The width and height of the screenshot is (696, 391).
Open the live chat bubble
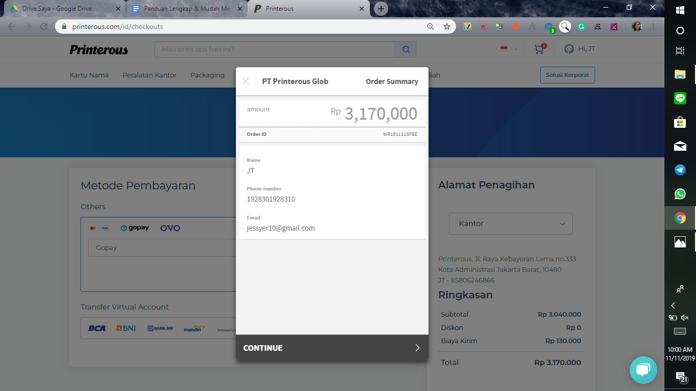(644, 370)
